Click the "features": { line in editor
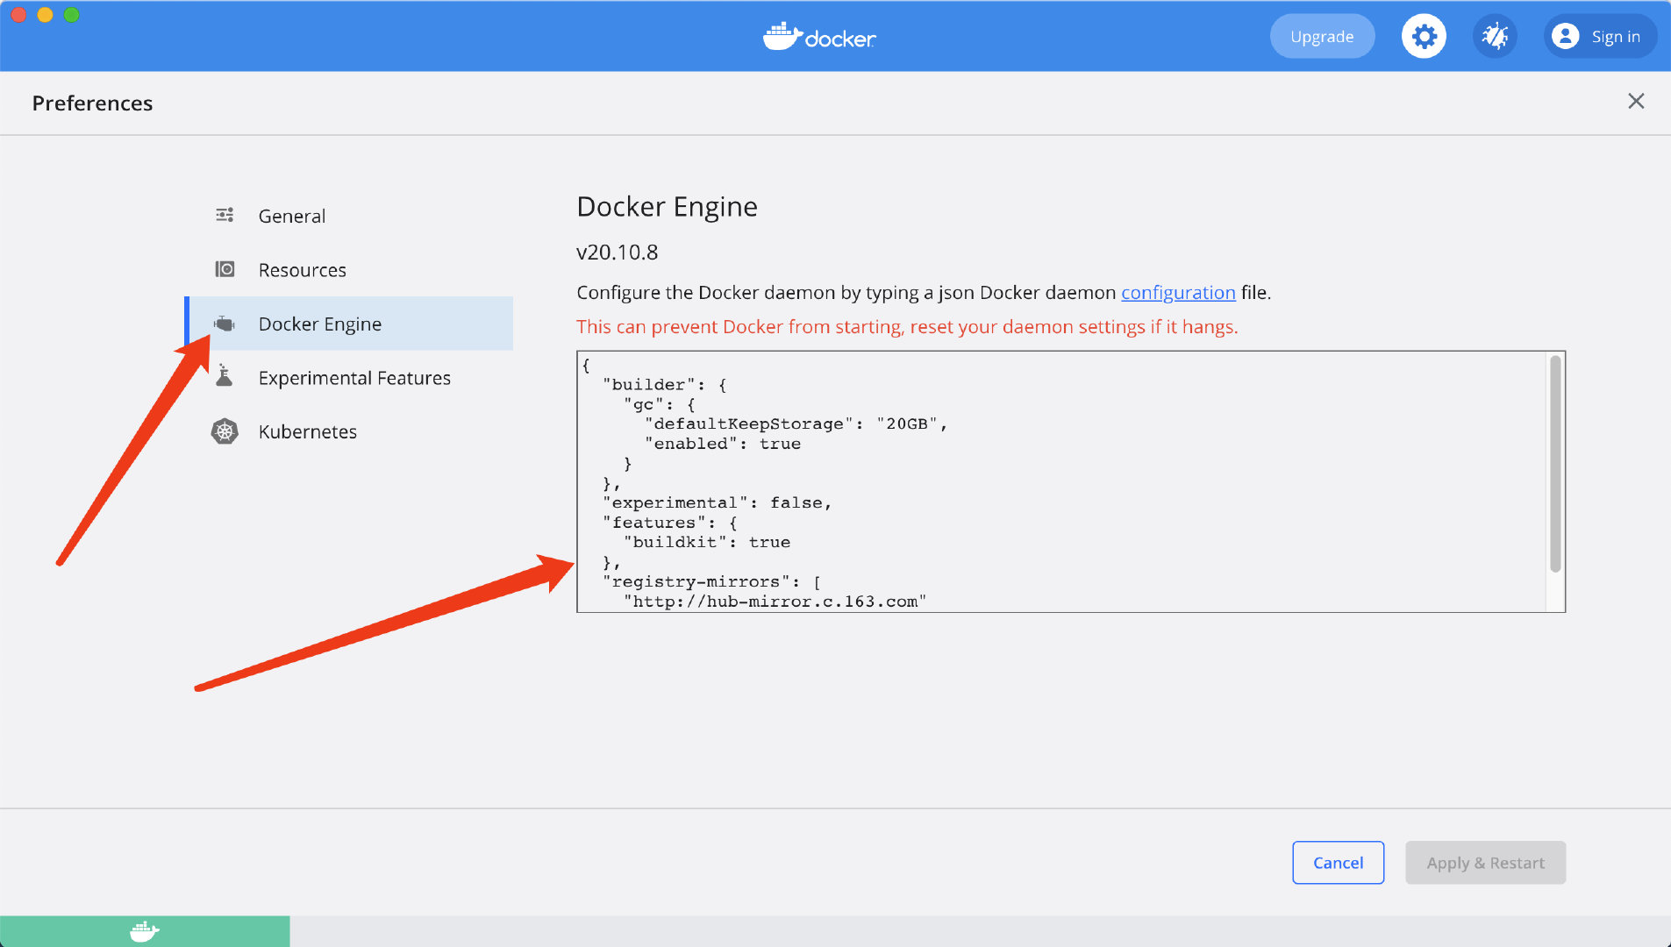This screenshot has height=947, width=1671. pos(670,523)
